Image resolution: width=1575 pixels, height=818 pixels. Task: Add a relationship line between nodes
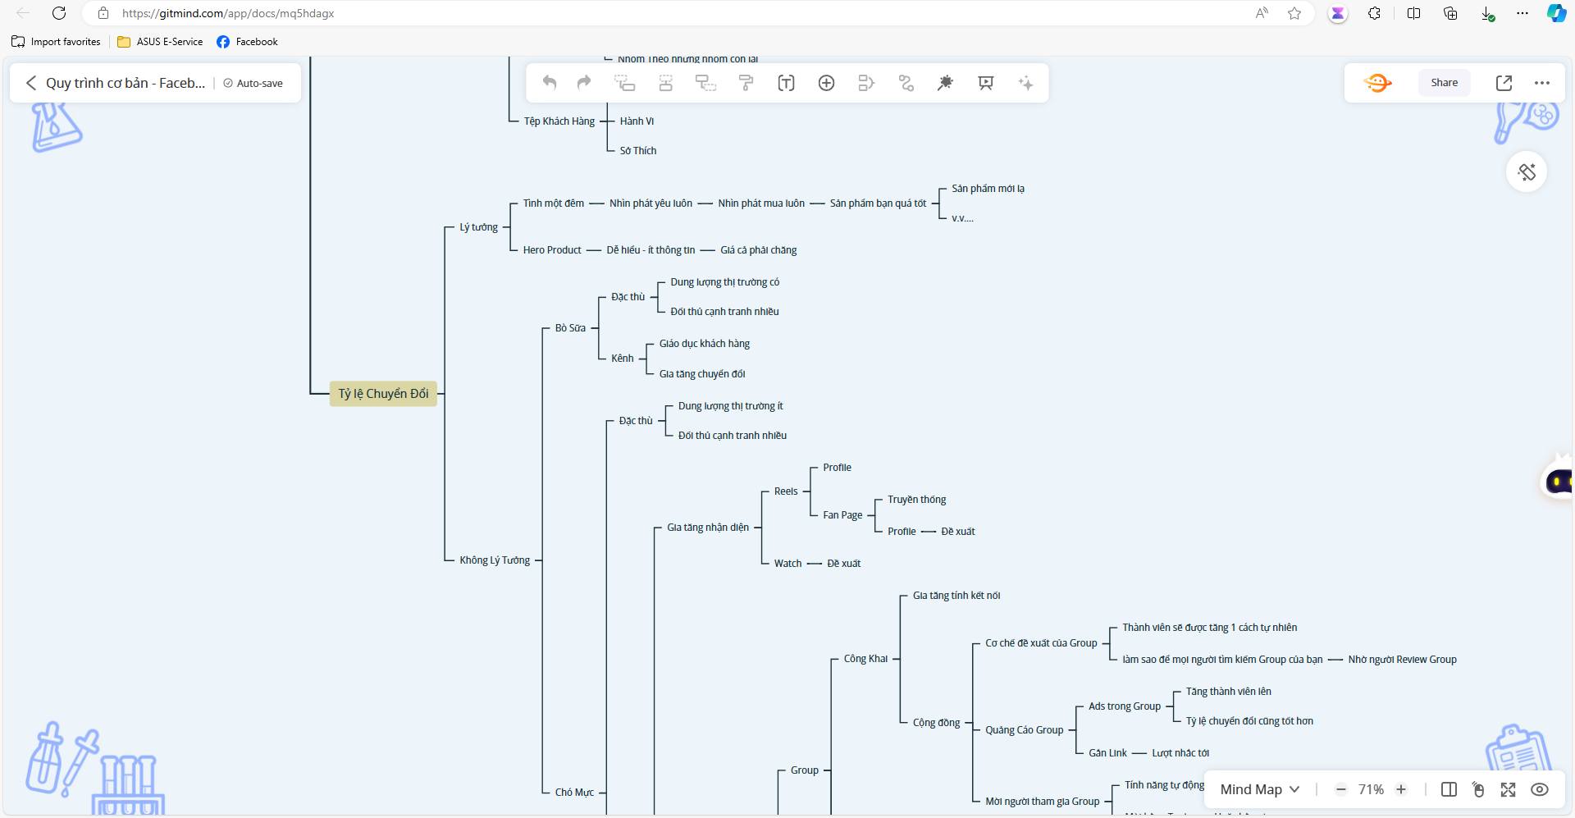coord(906,83)
